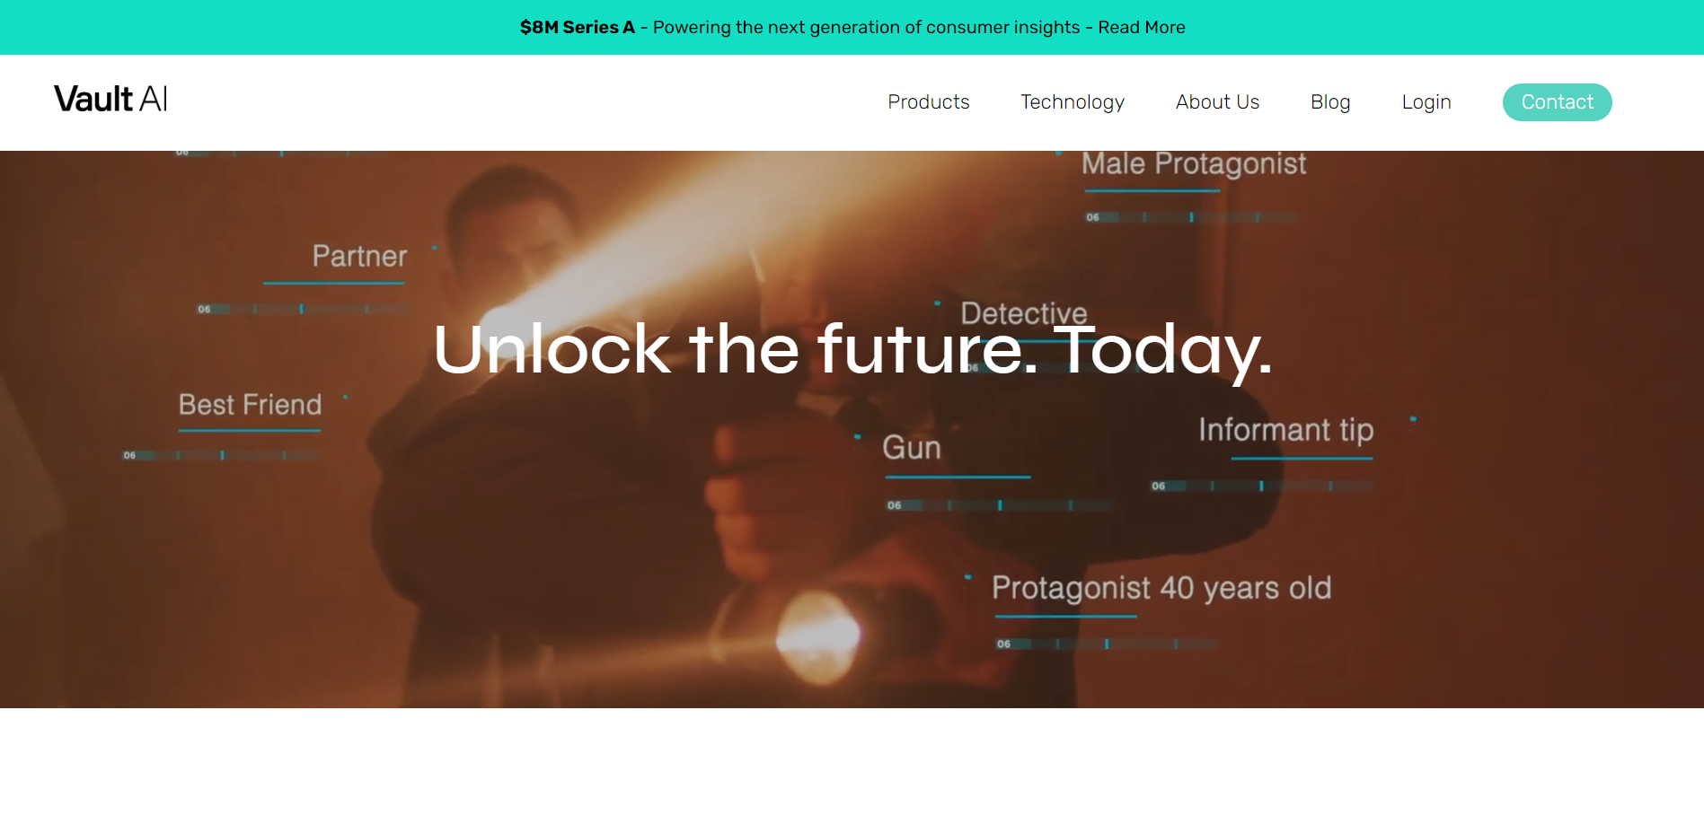Select the Partner tag label
1704x824 pixels.
(x=359, y=256)
